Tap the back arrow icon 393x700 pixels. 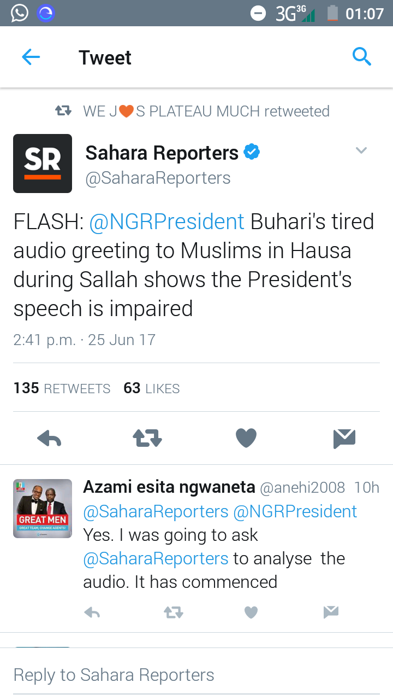(31, 57)
